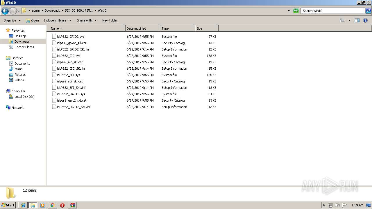Focus the Search Win10 field
Viewport: 372px width, 209px height.
coord(333,11)
